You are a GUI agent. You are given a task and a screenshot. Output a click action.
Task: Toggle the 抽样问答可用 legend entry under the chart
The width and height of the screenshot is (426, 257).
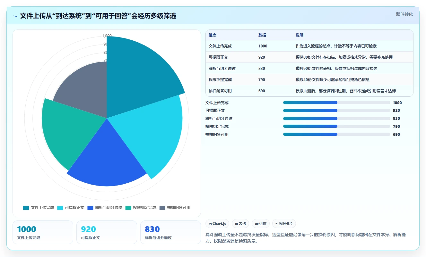[x=175, y=208]
